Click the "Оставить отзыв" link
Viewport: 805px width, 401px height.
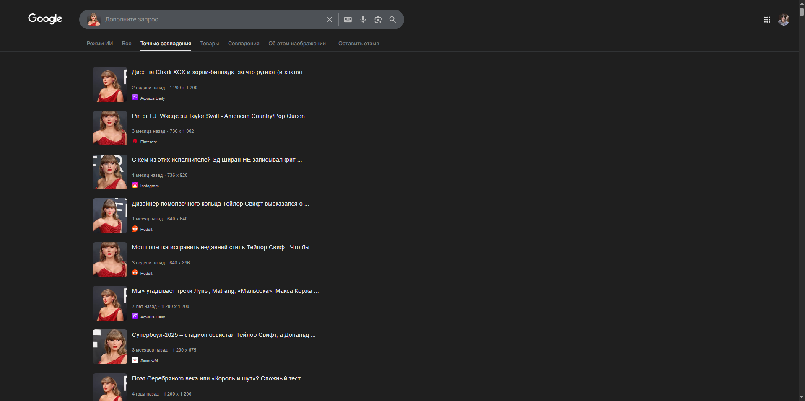tap(358, 44)
